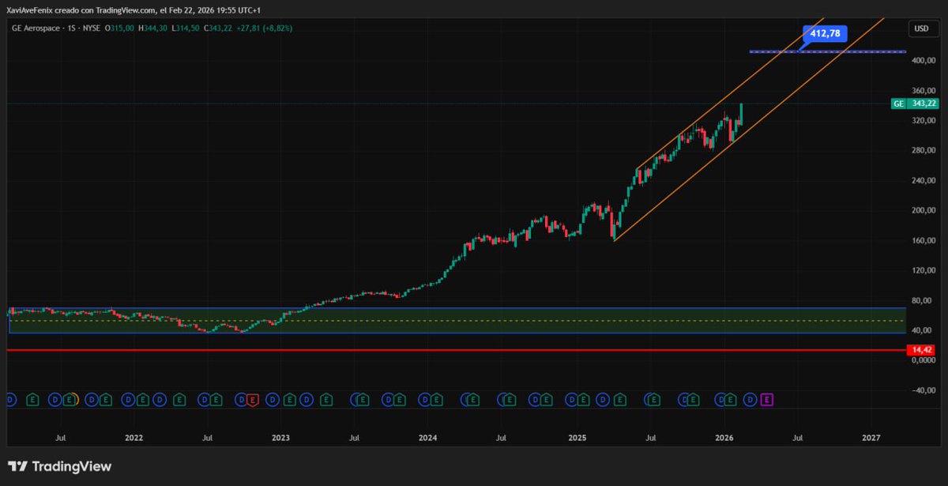Select the blue dashed 412,78 horizontal line
Image resolution: width=948 pixels, height=486 pixels.
827,51
